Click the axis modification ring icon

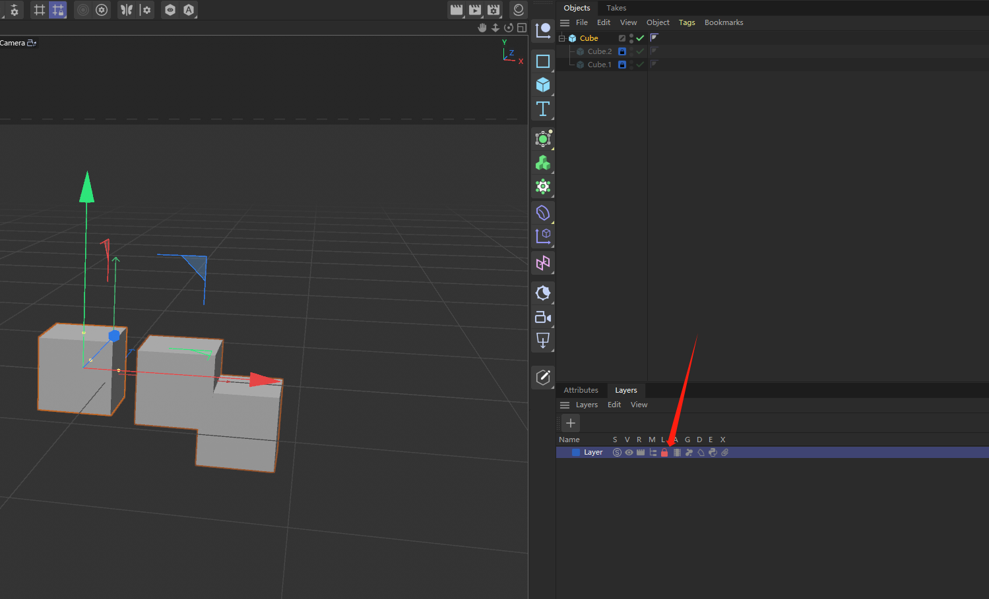tap(102, 10)
